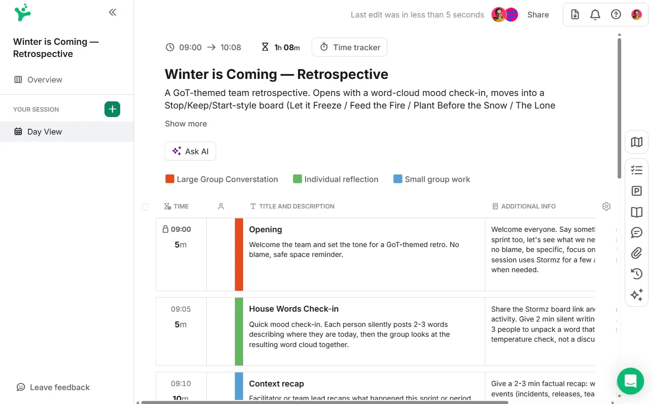653x404 pixels.
Task: Open the library book icon
Action: click(636, 212)
